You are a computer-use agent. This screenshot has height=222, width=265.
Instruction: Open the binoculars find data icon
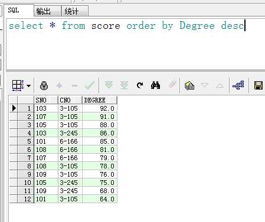point(155,85)
